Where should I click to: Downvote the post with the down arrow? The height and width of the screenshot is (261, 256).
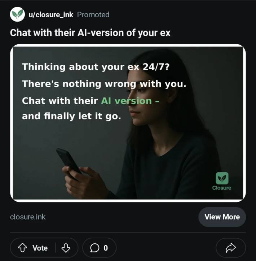point(66,248)
